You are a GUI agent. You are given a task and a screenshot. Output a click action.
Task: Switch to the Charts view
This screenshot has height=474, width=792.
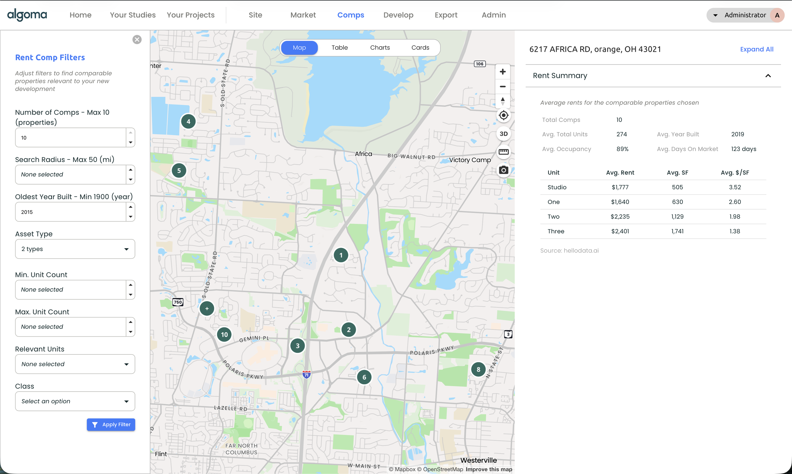pos(380,47)
